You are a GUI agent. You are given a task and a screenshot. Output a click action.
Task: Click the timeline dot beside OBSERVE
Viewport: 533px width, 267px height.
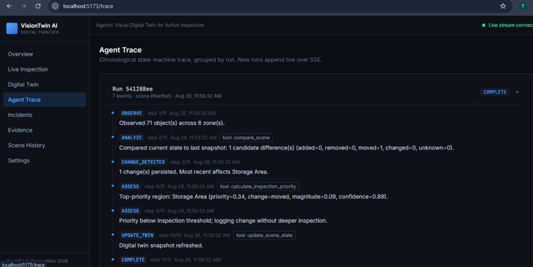pos(113,113)
